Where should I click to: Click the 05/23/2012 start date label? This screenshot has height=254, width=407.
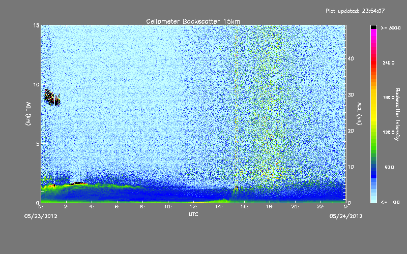click(41, 216)
